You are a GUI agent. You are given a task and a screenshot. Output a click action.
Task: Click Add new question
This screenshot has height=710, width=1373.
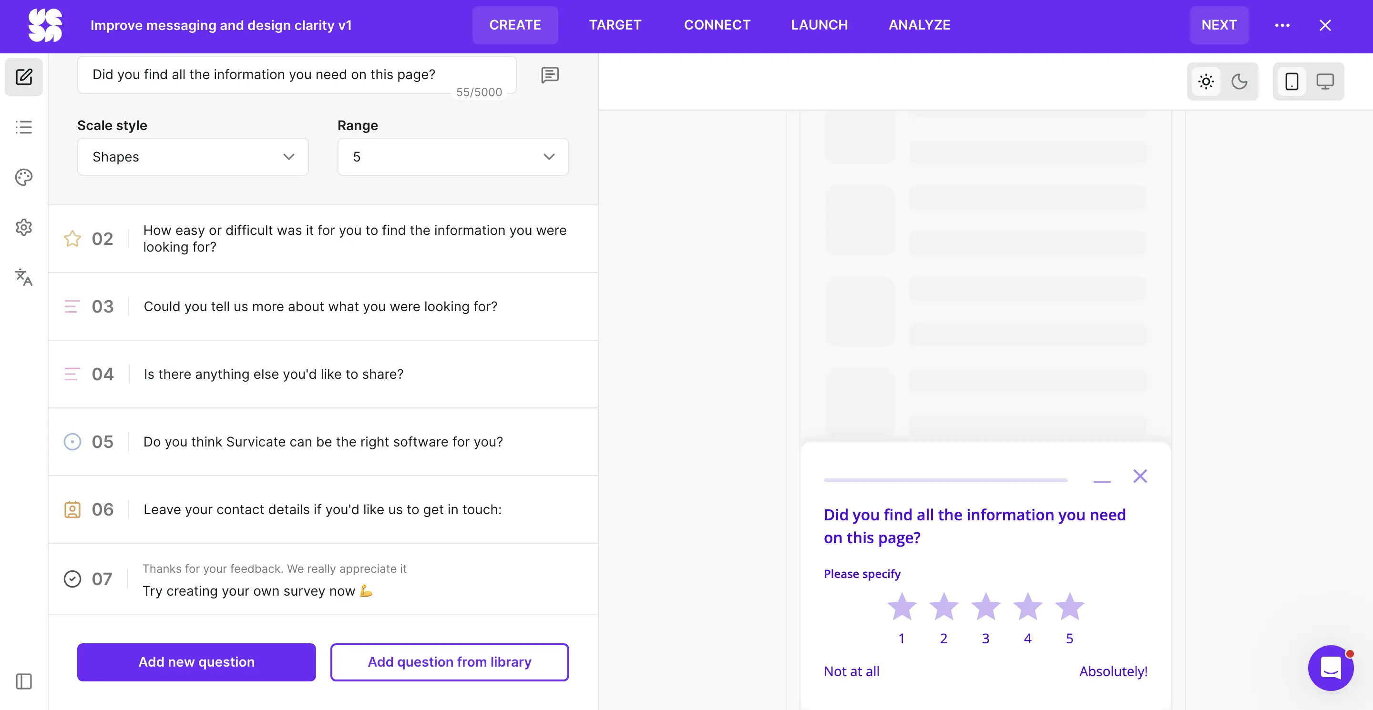pos(197,662)
